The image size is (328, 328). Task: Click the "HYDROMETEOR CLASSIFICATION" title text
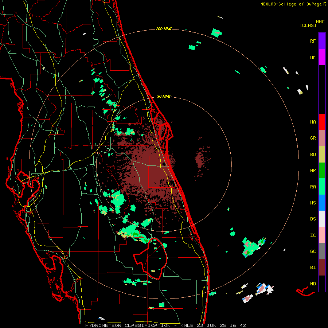click(128, 325)
